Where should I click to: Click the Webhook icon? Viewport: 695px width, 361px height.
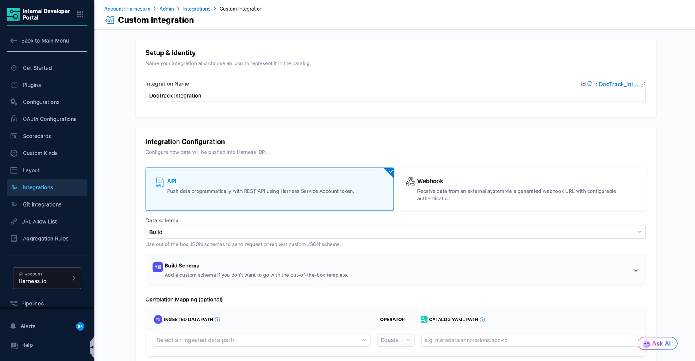point(411,181)
